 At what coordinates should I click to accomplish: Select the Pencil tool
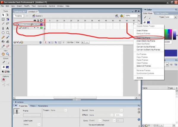pyautogui.click(x=3, y=37)
